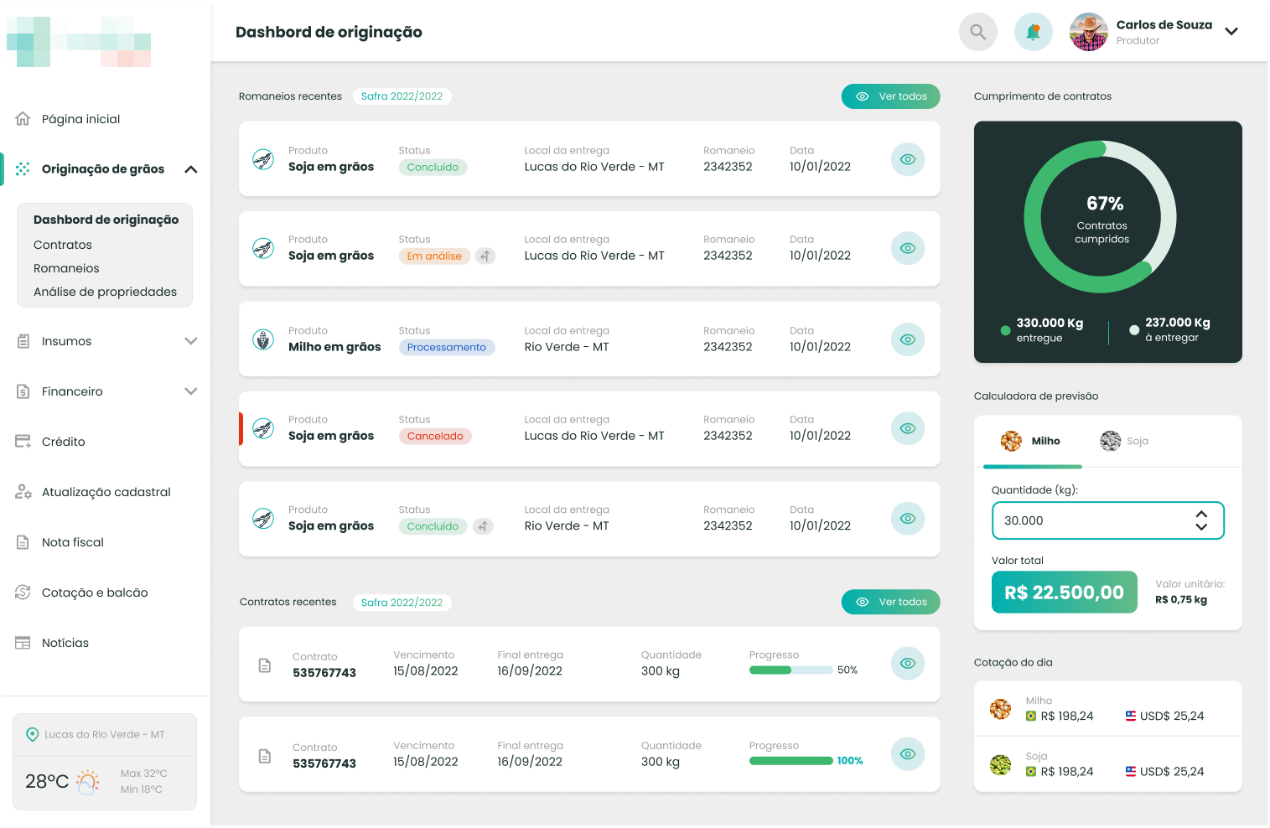
Task: Click Safra 2022/2022 tag beside Contratos recentes
Action: [x=402, y=603]
